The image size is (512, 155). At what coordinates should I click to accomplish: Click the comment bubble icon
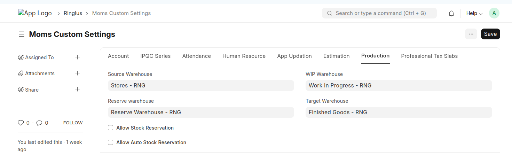[39, 123]
